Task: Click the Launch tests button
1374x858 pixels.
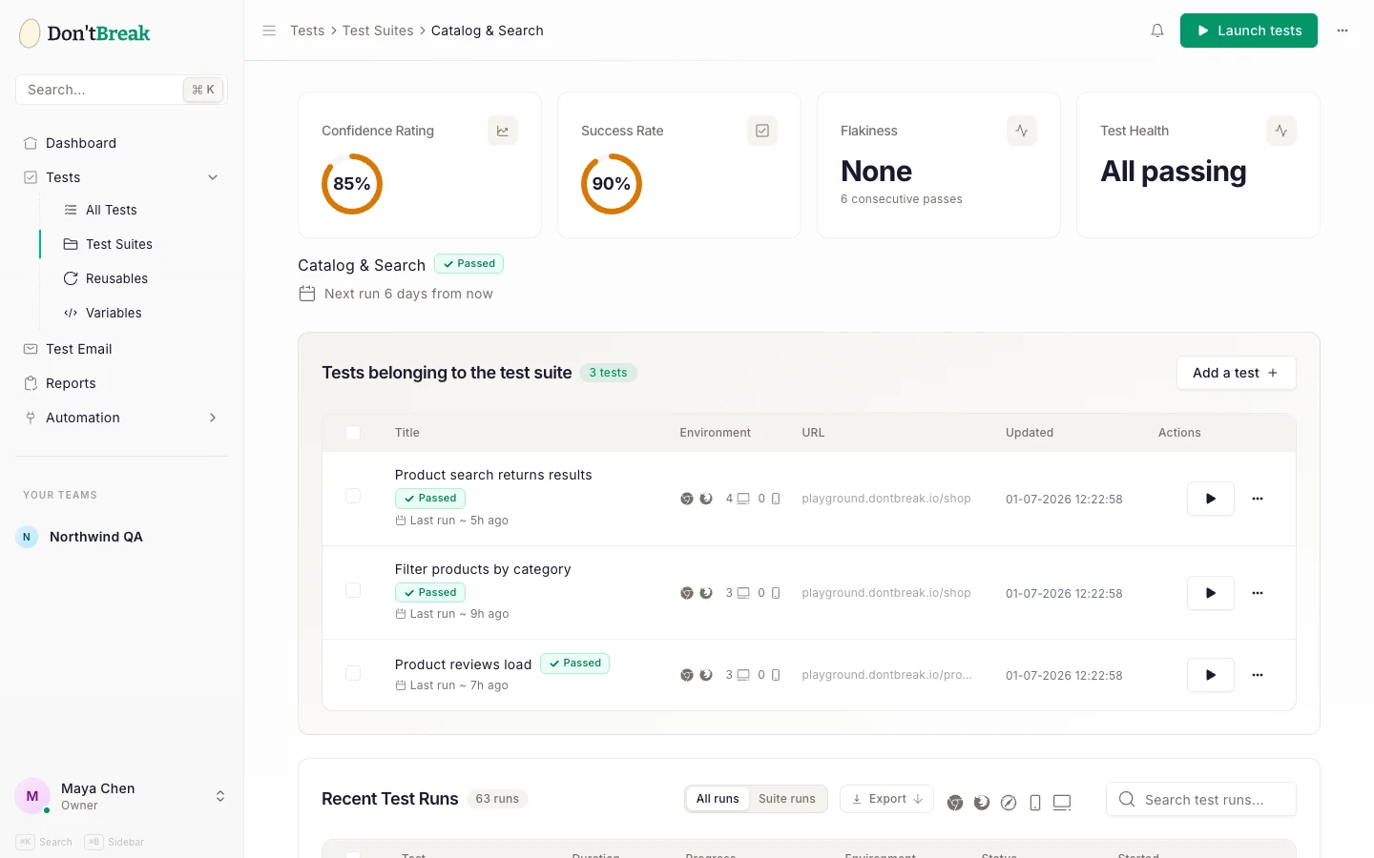Action: point(1249,31)
